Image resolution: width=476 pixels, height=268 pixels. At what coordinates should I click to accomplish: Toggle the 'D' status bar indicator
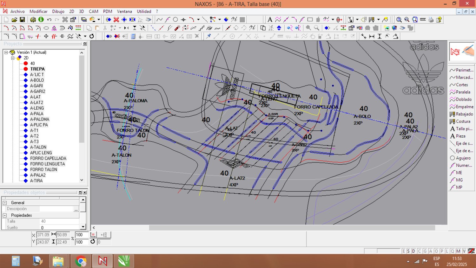[413, 251]
